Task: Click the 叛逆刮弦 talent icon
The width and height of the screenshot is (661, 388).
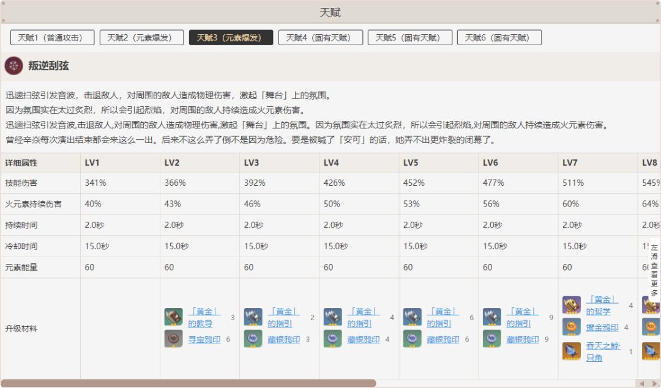Action: (x=13, y=65)
